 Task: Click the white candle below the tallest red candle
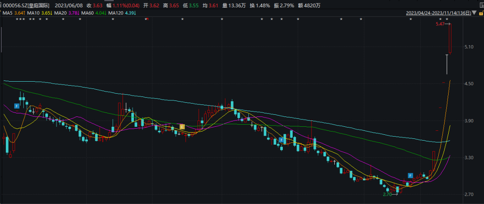447,64
